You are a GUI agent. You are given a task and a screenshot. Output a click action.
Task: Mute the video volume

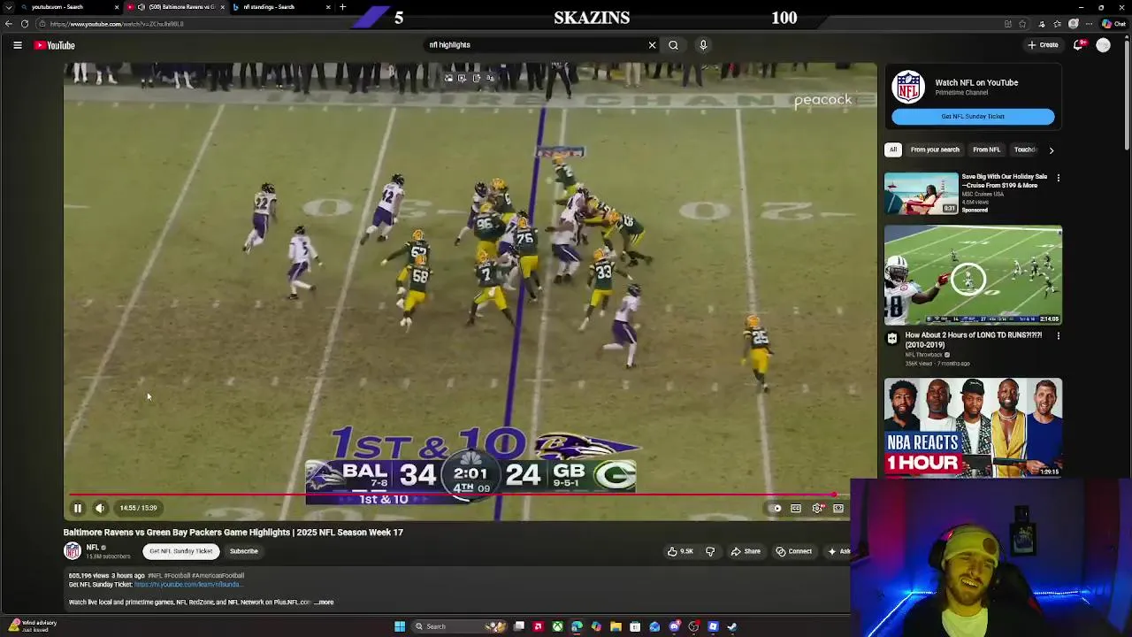point(100,508)
